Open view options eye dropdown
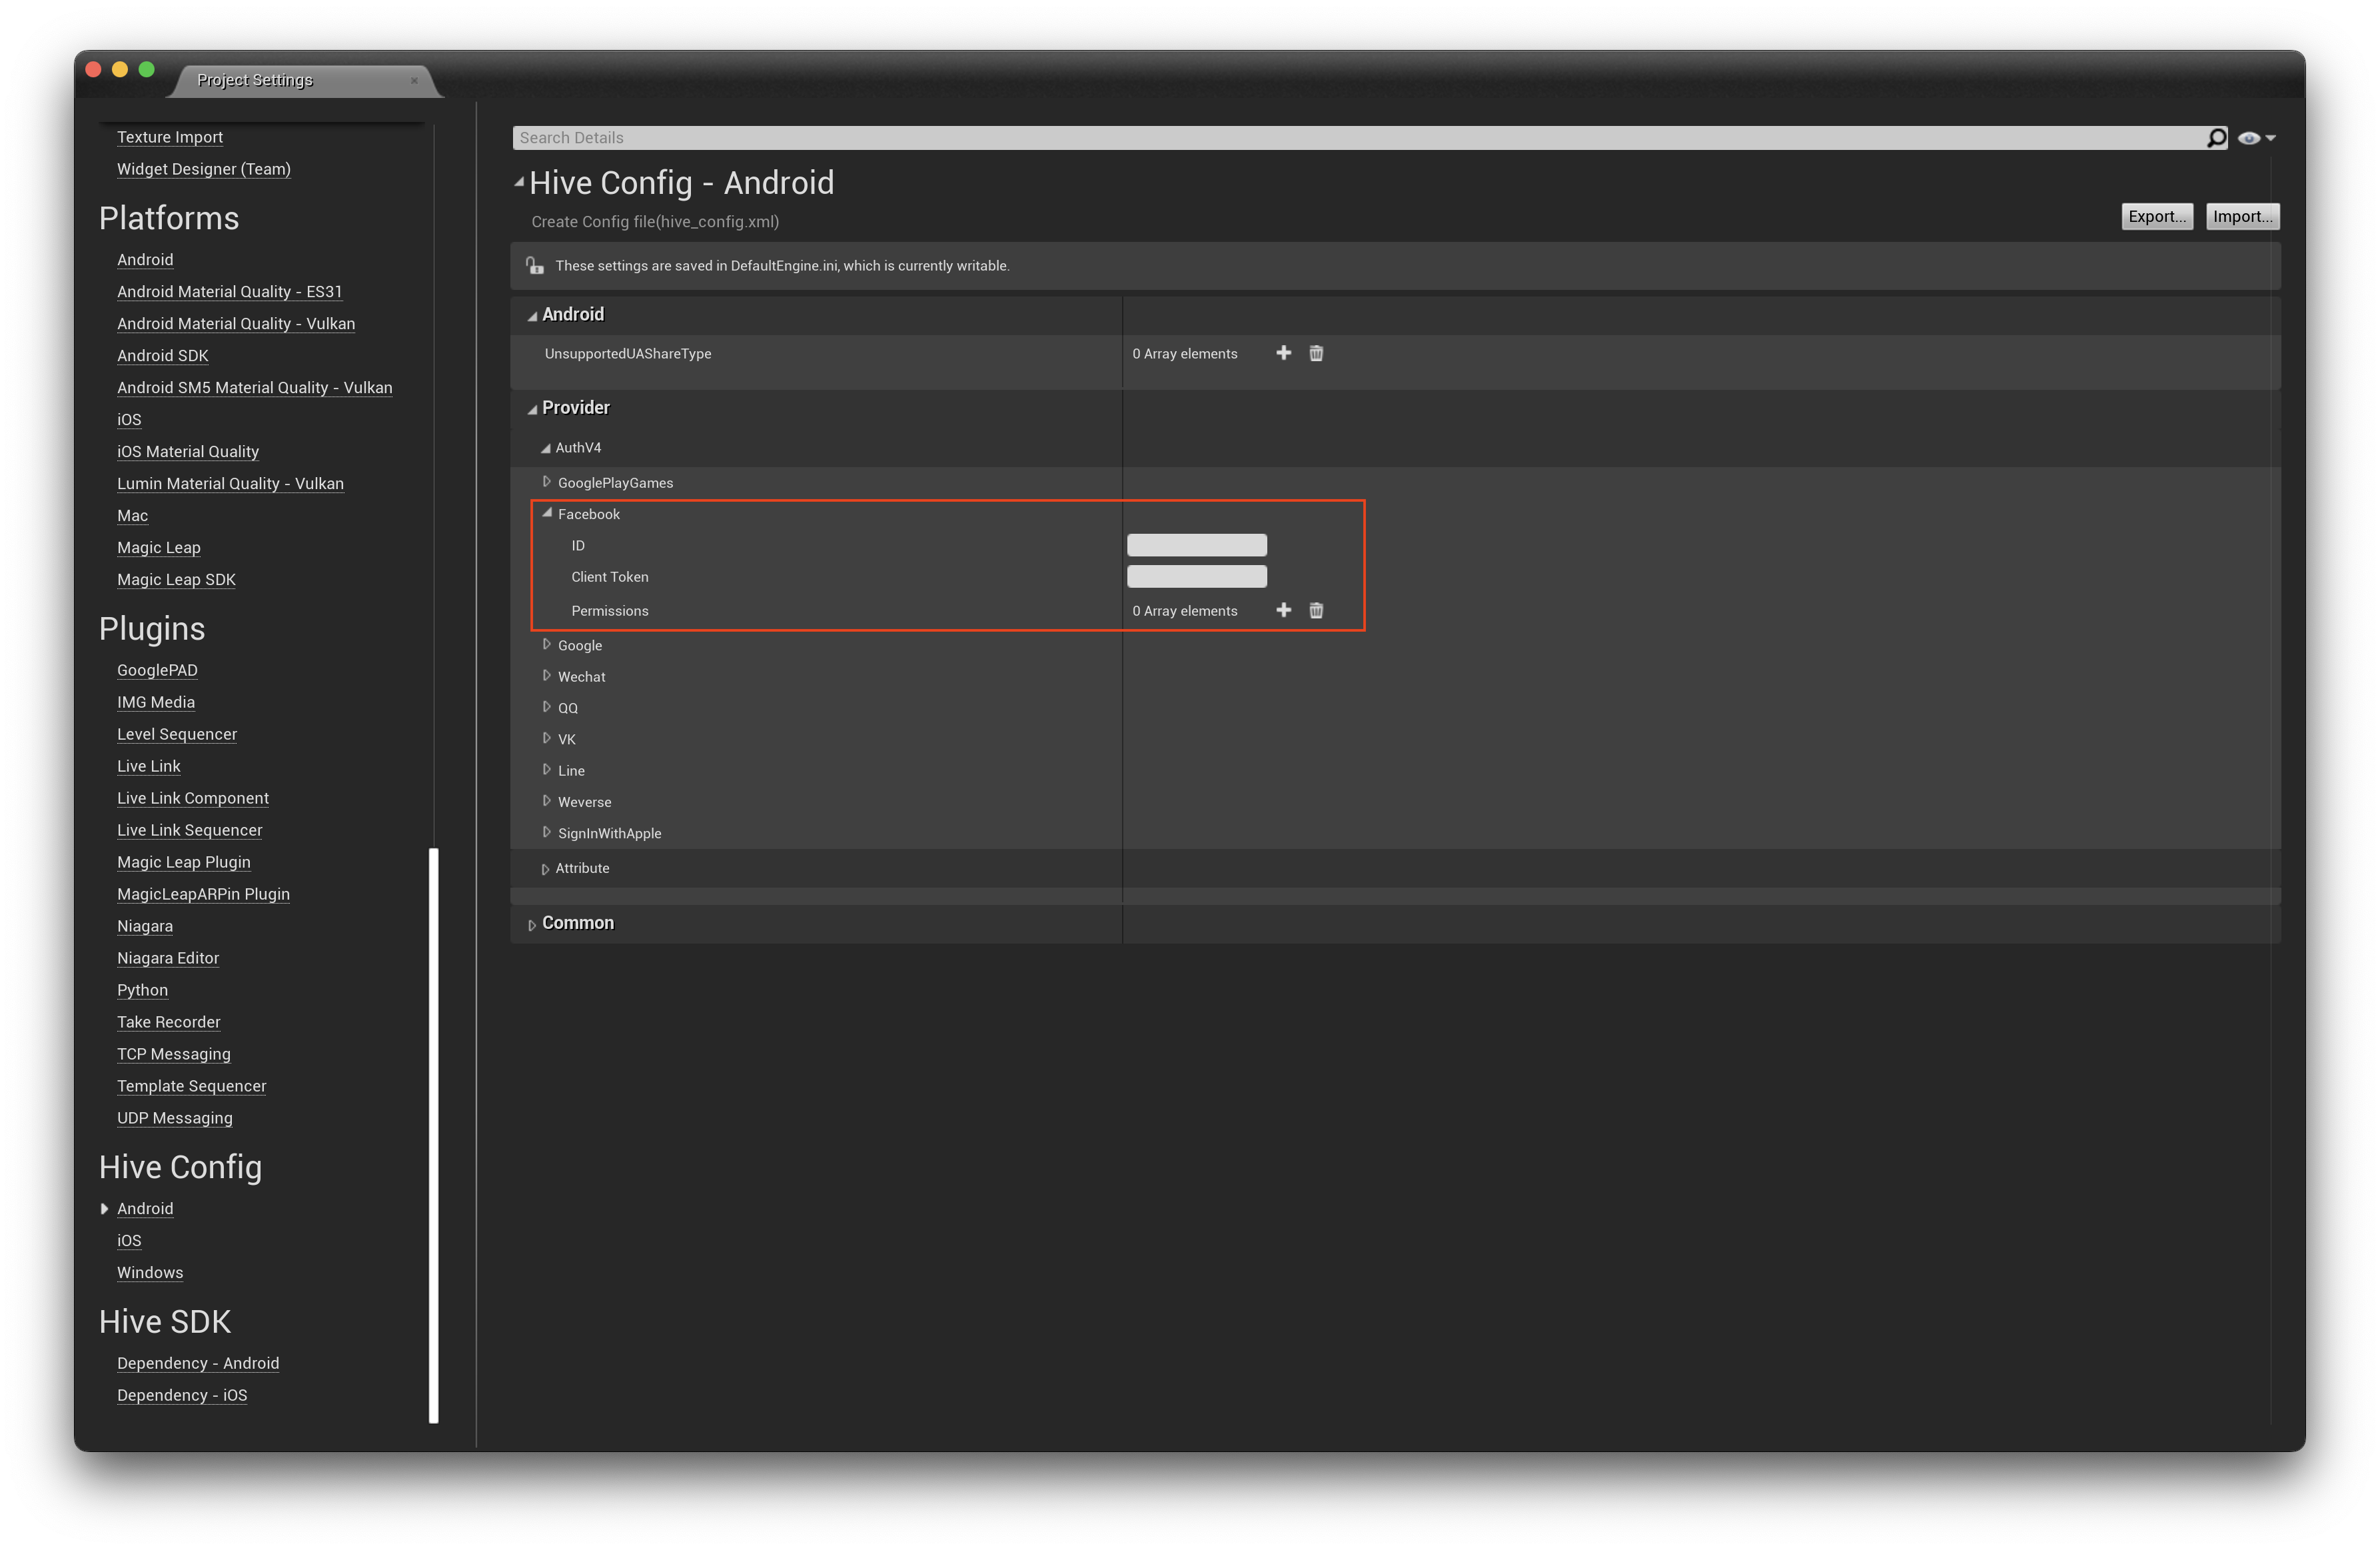 click(2255, 138)
